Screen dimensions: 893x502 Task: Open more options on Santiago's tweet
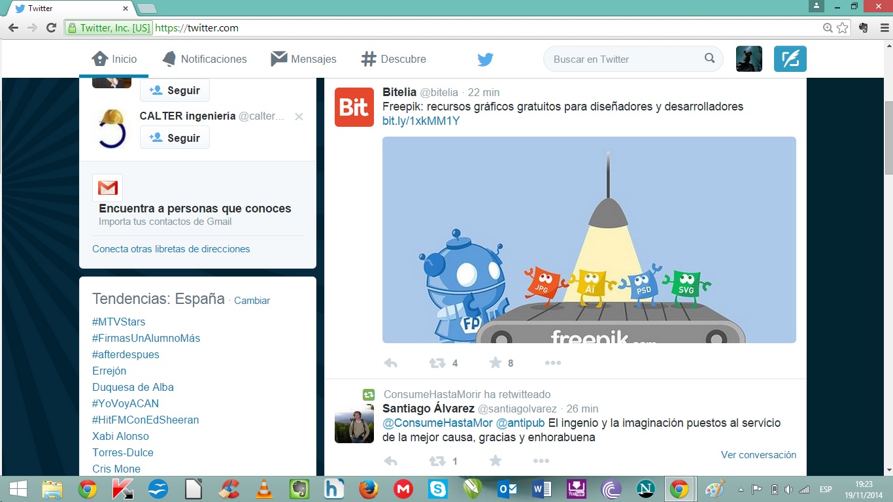click(x=541, y=461)
